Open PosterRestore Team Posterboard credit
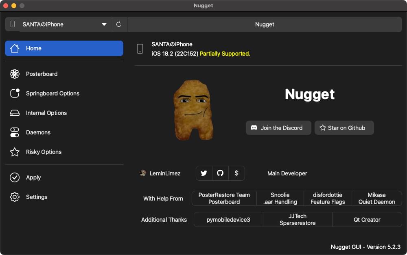This screenshot has height=255, width=407. [x=224, y=198]
